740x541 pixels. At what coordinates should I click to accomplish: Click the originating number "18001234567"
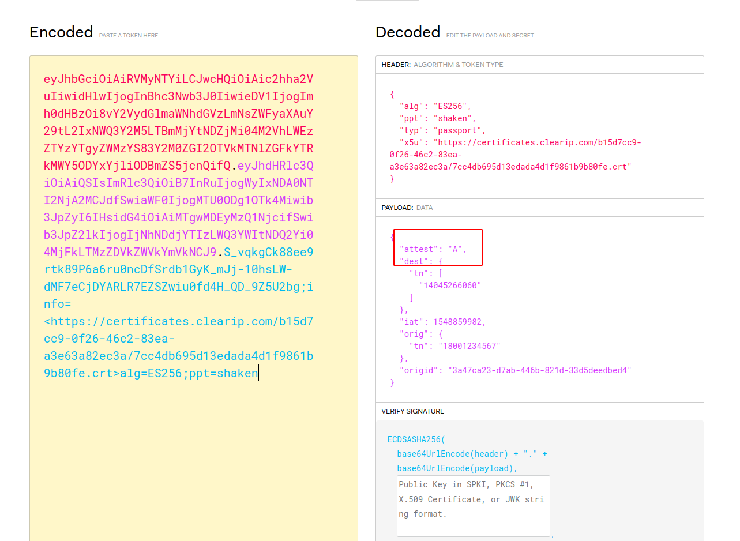click(x=469, y=346)
